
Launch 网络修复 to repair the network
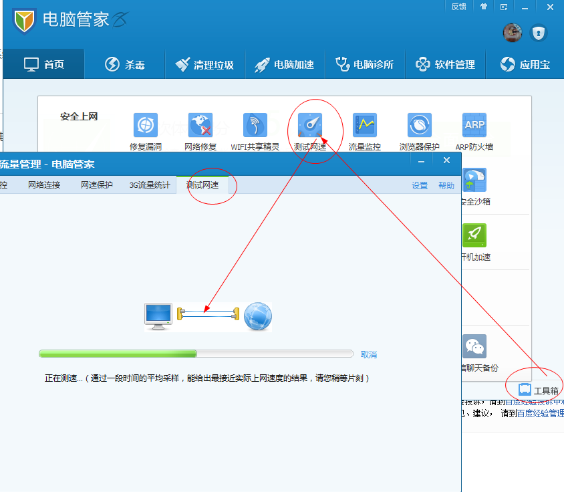point(200,126)
